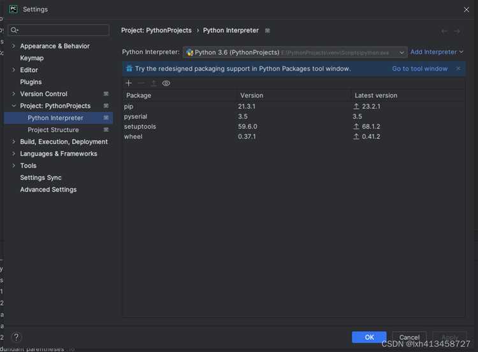Click the OK button
This screenshot has height=352, width=478.
click(369, 337)
